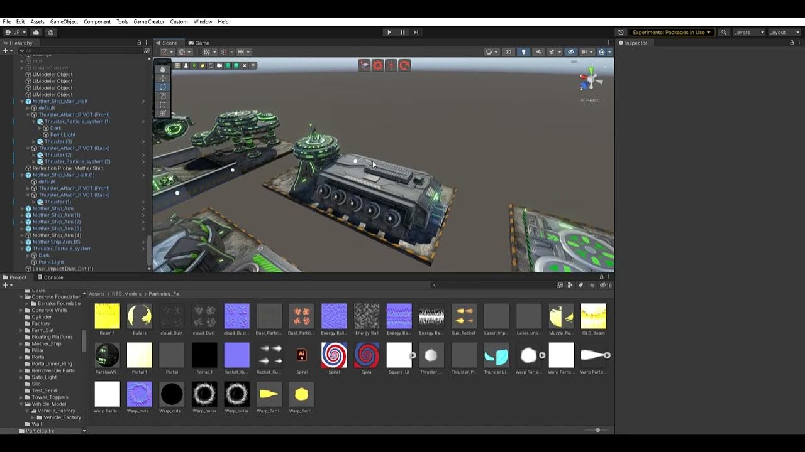Open the GameObject menu
This screenshot has height=452, width=805.
[x=64, y=21]
